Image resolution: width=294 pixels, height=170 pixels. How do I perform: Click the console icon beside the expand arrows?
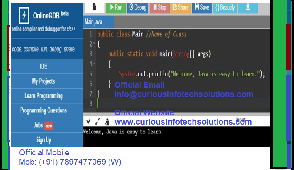(107, 121)
